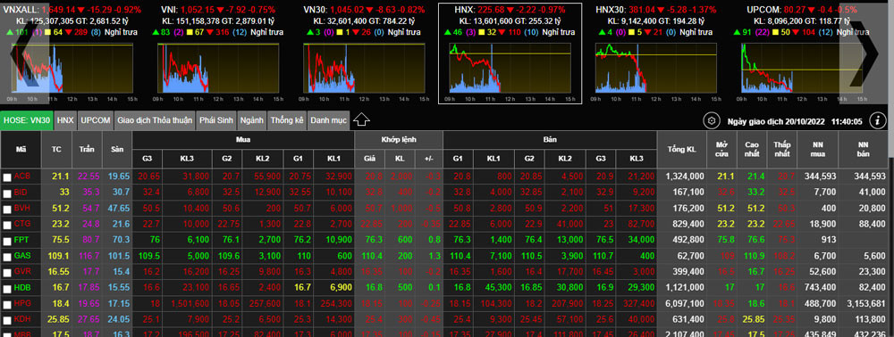Image resolution: width=894 pixels, height=337 pixels.
Task: Sort by the Mở cửa column header
Action: click(x=721, y=150)
